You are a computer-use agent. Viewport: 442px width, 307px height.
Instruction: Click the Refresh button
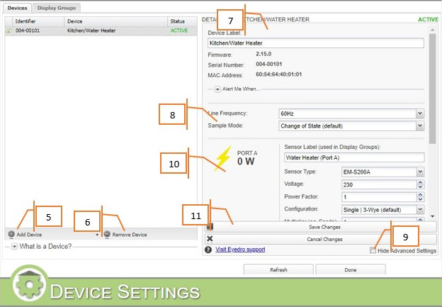click(x=278, y=269)
